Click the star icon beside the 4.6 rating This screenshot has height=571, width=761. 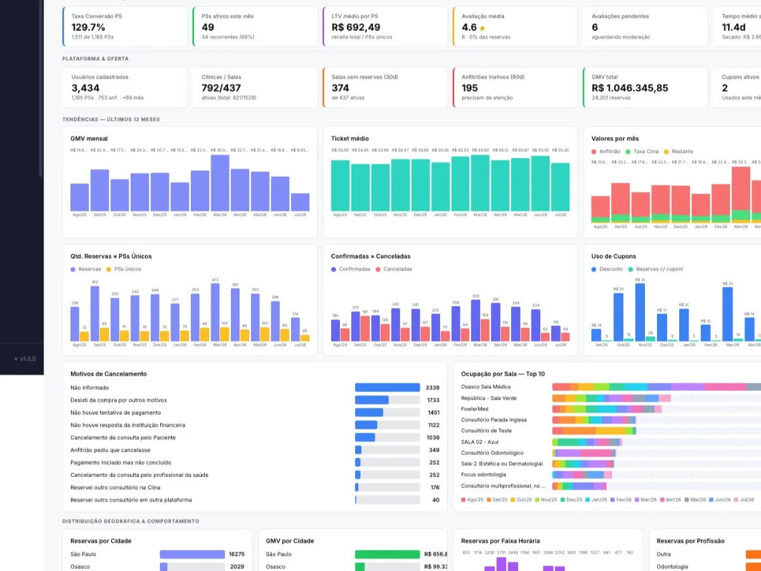click(x=483, y=28)
